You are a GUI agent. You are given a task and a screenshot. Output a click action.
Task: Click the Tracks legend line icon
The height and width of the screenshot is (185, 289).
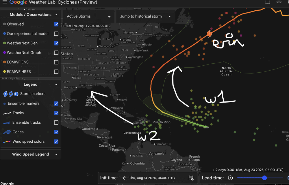coord(7,113)
